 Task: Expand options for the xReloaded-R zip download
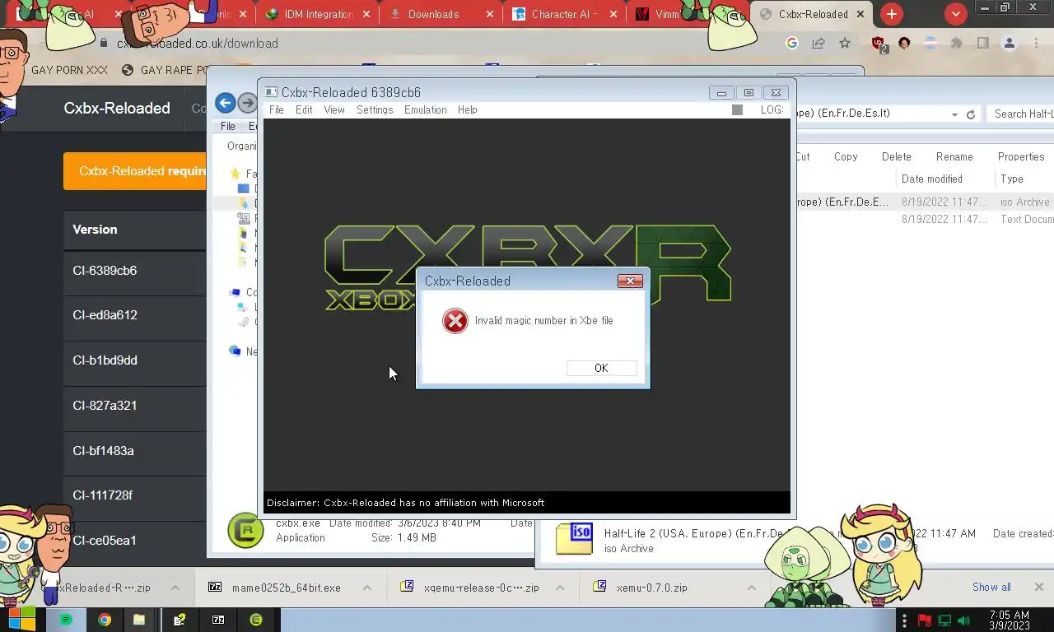(x=175, y=588)
